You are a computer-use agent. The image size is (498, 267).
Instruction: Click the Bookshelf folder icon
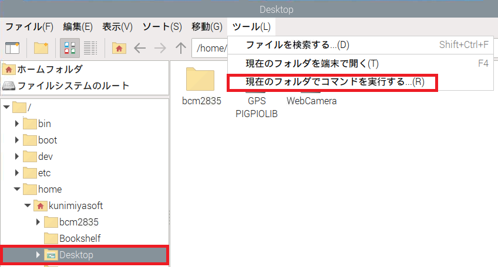click(51, 238)
